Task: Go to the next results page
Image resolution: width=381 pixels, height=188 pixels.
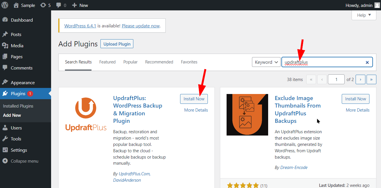Action: tap(361, 79)
